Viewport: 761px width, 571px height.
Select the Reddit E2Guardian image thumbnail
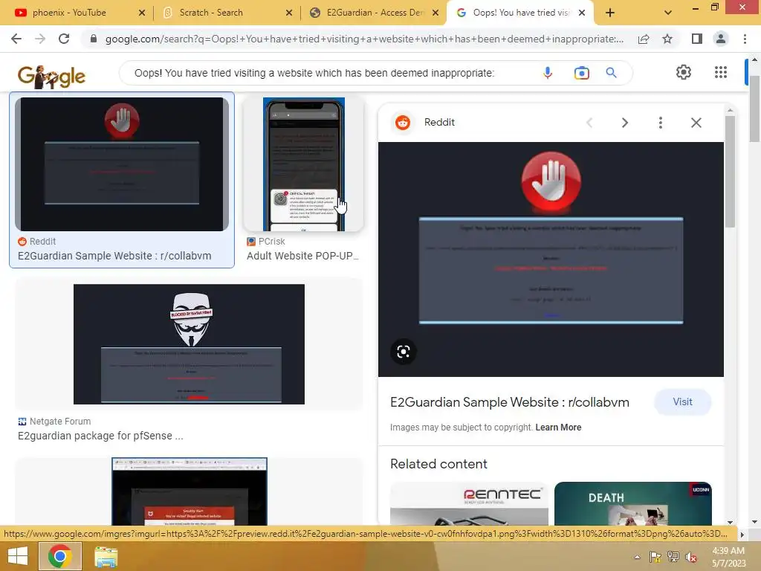point(122,164)
